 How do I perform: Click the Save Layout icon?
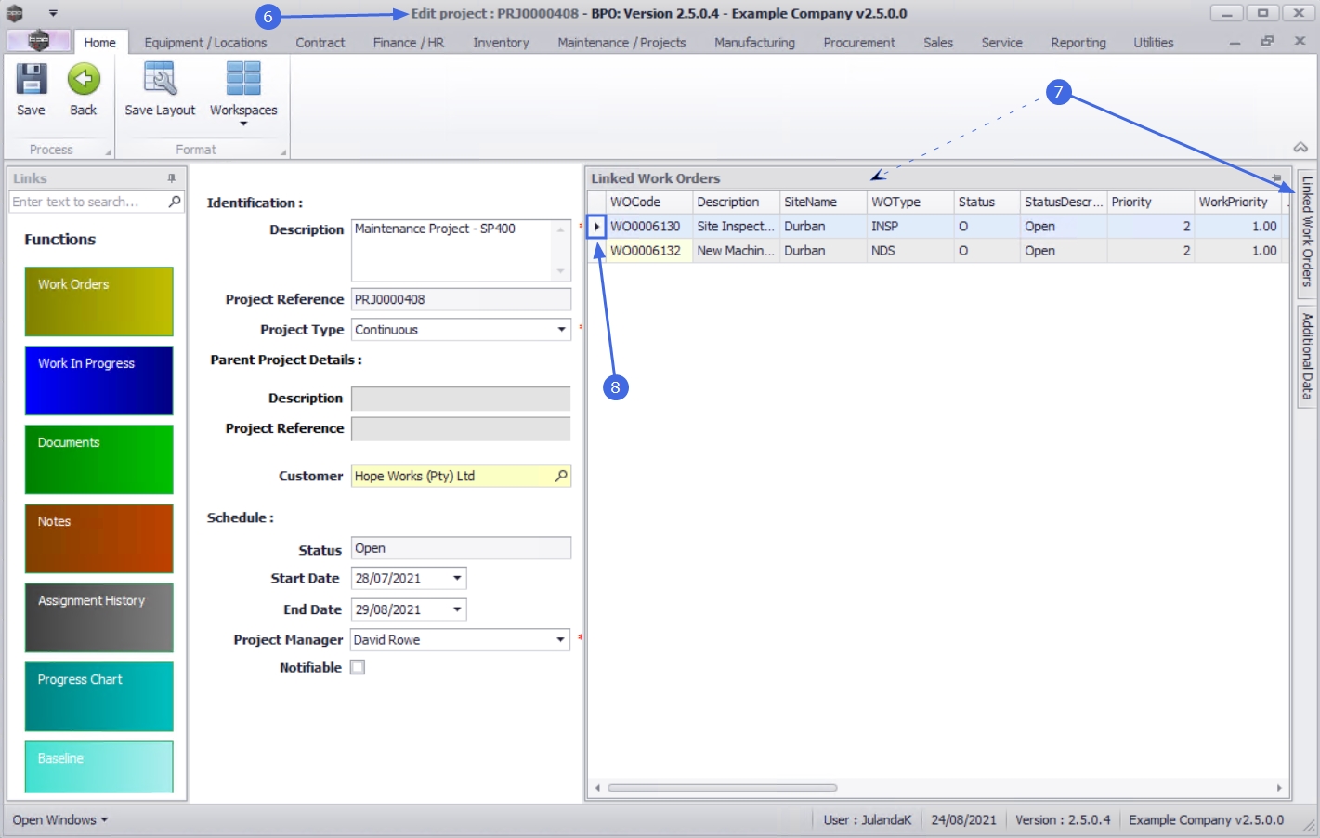160,80
